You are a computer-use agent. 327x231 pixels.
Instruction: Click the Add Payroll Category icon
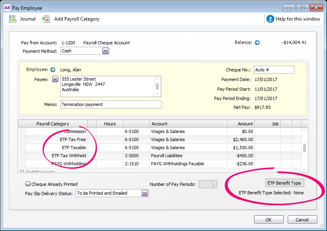pyautogui.click(x=46, y=19)
